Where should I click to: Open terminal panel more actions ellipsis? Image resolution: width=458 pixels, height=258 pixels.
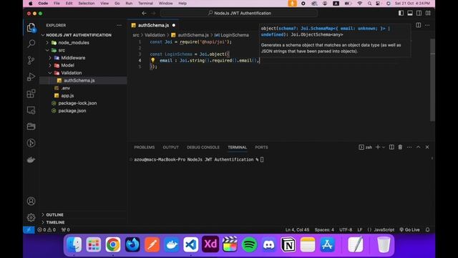click(x=409, y=147)
